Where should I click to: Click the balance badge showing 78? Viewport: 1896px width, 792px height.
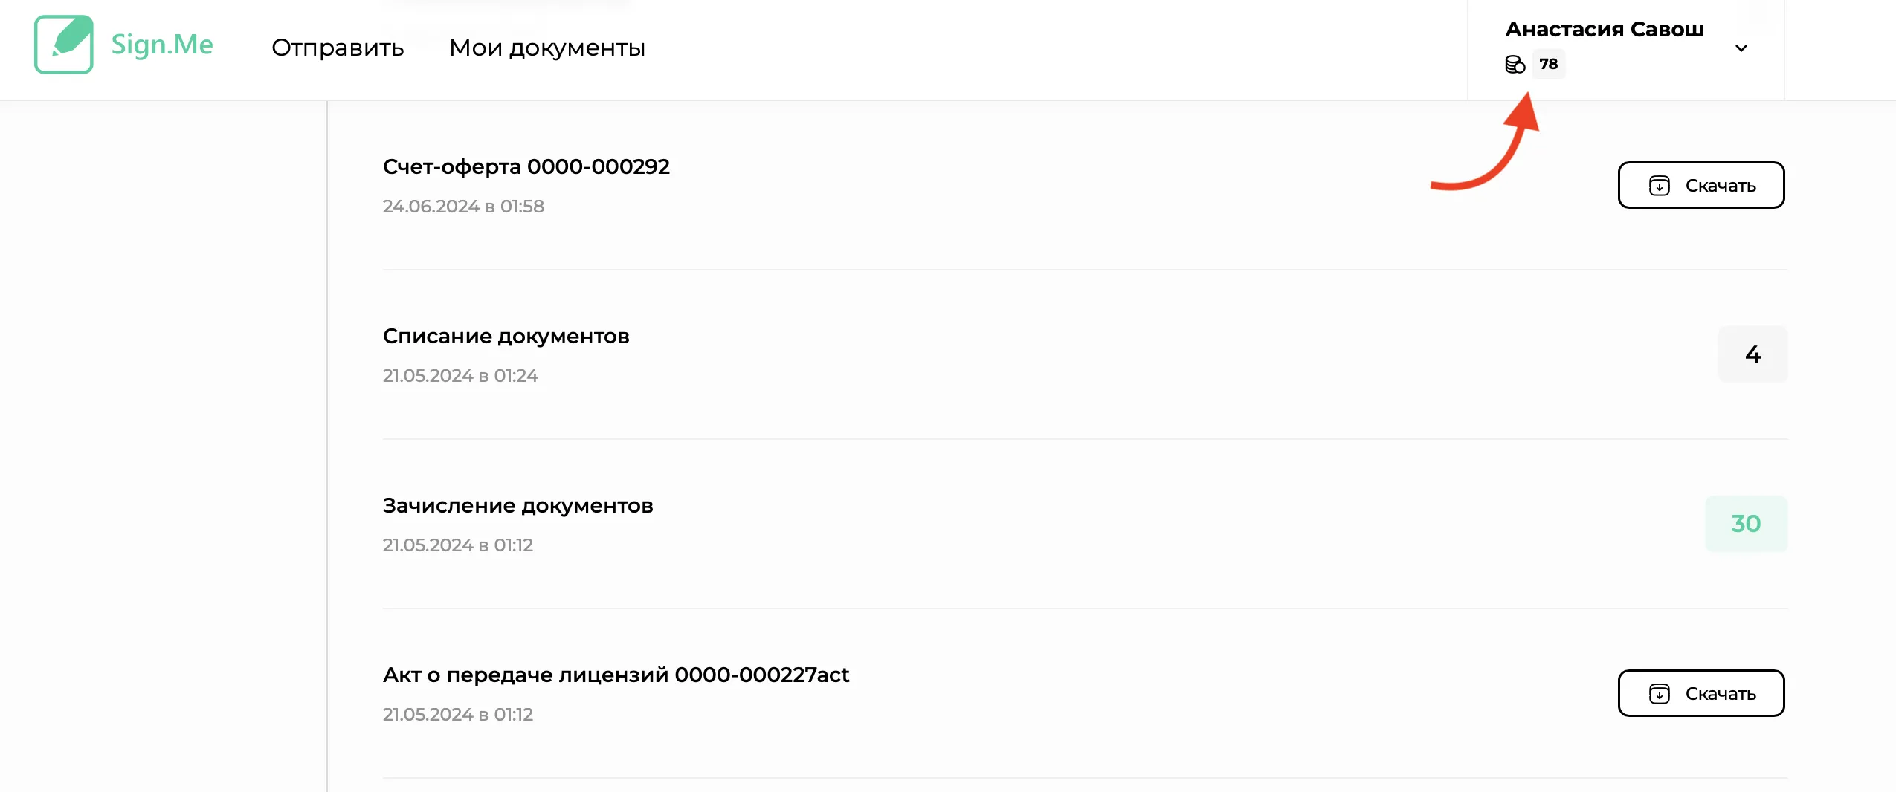click(x=1549, y=64)
